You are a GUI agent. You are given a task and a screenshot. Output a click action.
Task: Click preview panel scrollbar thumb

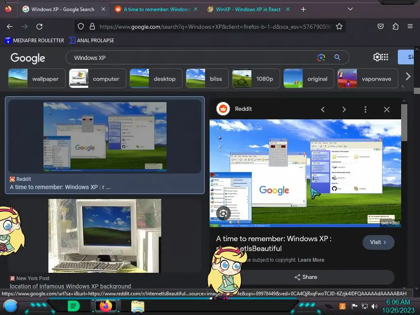pyautogui.click(x=404, y=122)
